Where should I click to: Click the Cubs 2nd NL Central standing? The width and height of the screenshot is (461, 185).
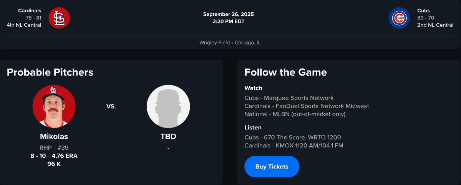(435, 25)
